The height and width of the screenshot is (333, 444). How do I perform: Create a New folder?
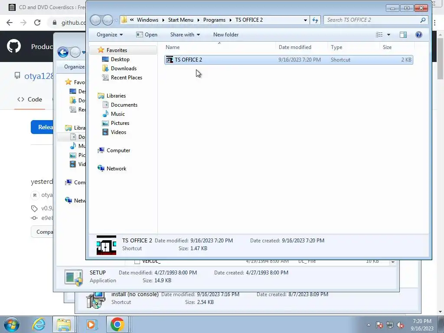coord(225,35)
